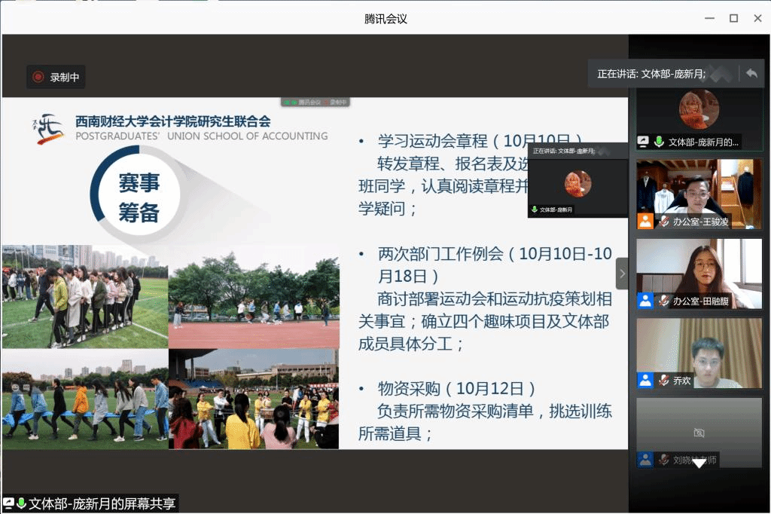
Task: Click the 录制中 recording status label
Action: point(64,77)
